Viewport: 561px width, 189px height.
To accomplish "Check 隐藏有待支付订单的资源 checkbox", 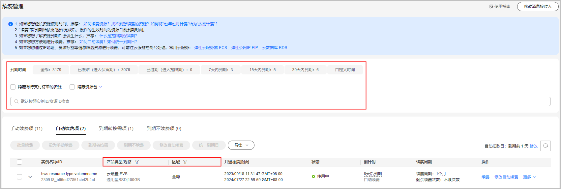I will tap(13, 87).
